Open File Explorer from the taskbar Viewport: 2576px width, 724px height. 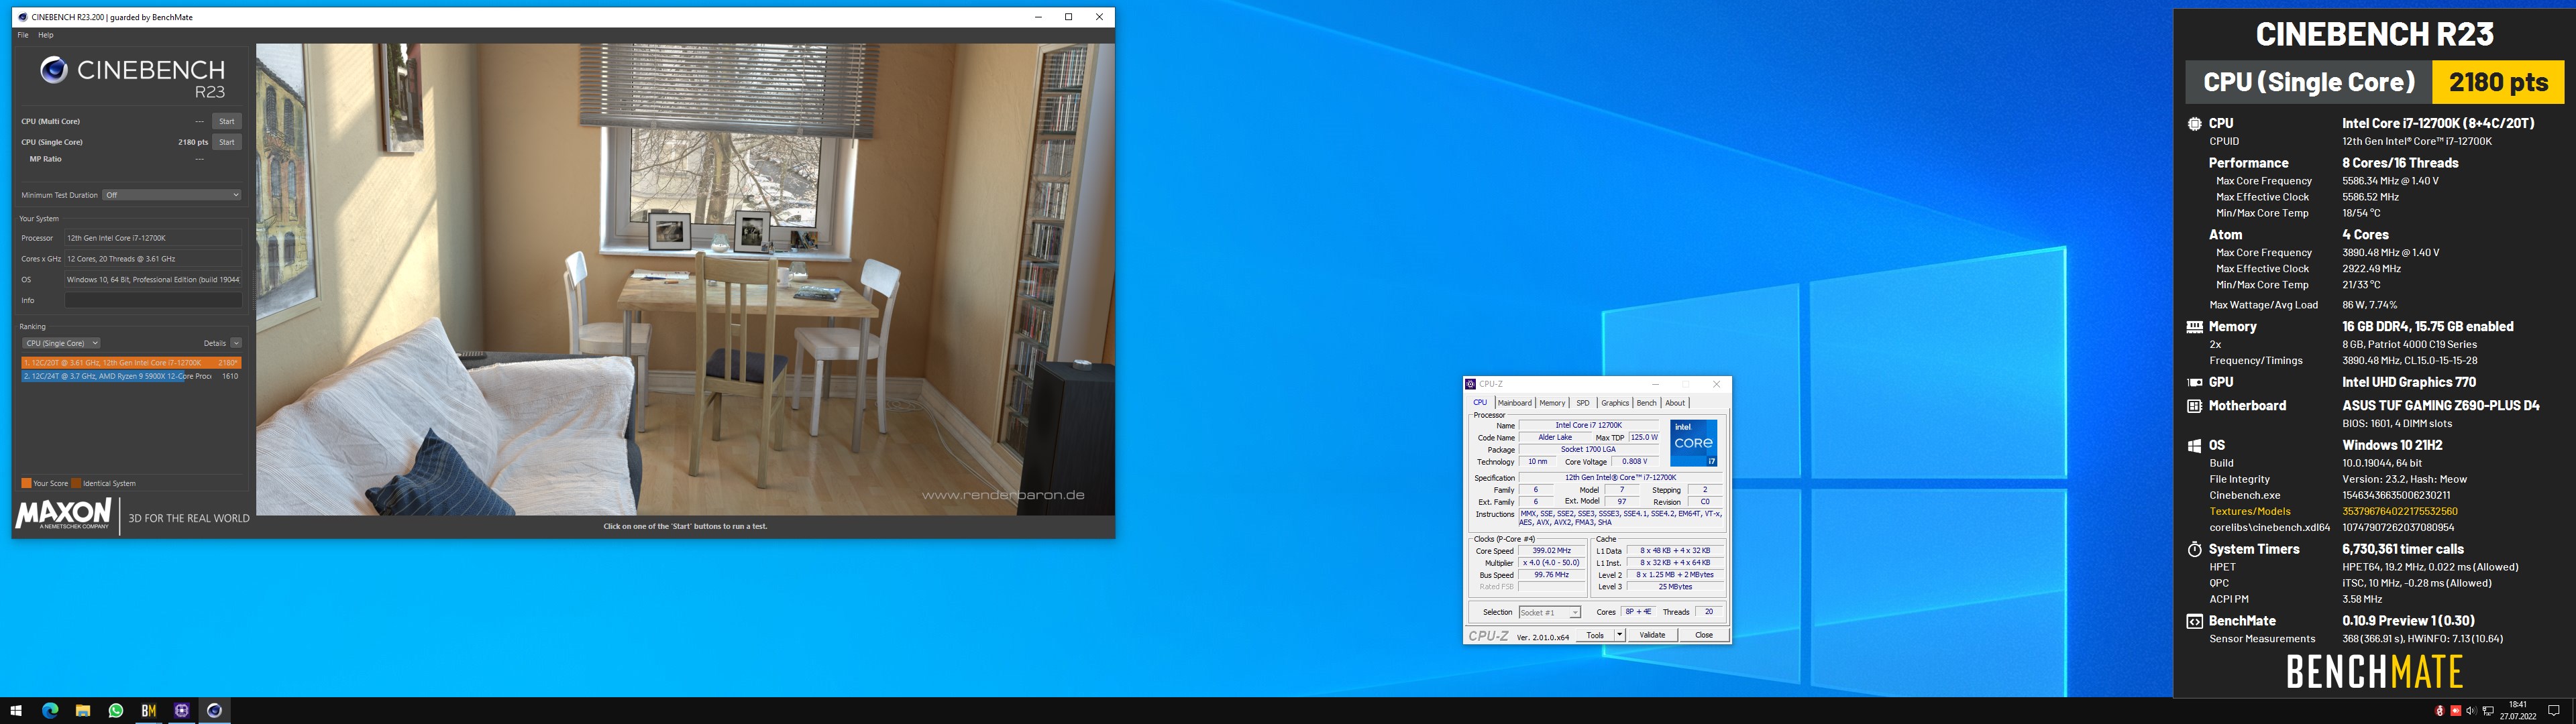[x=83, y=711]
